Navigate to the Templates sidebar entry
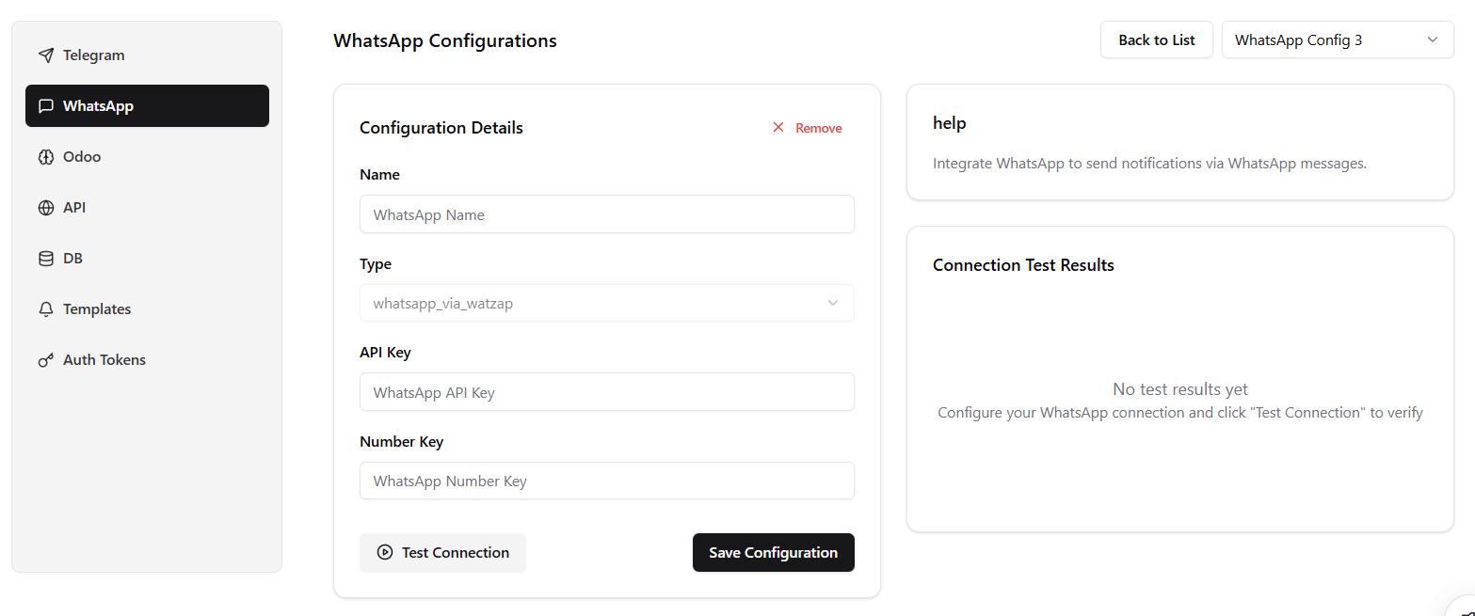Screen dimensions: 1475x616 click(97, 308)
